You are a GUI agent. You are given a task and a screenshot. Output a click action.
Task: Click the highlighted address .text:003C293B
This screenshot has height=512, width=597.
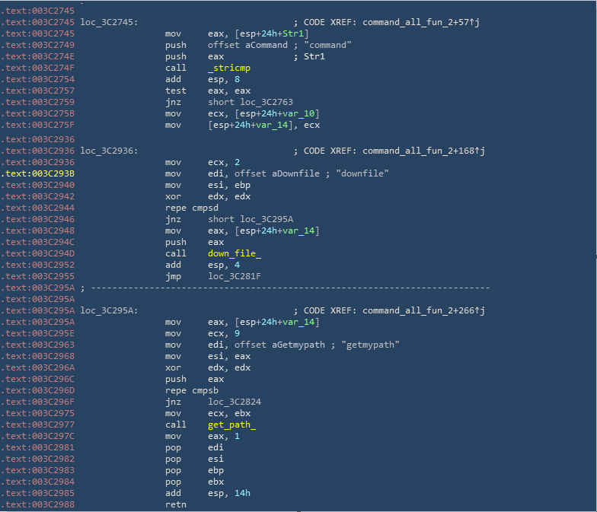(x=38, y=173)
